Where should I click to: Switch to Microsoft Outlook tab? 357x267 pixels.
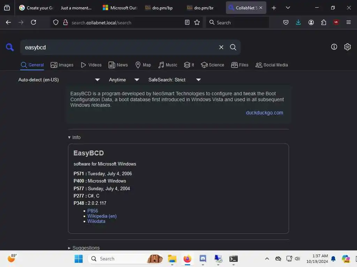click(x=120, y=8)
